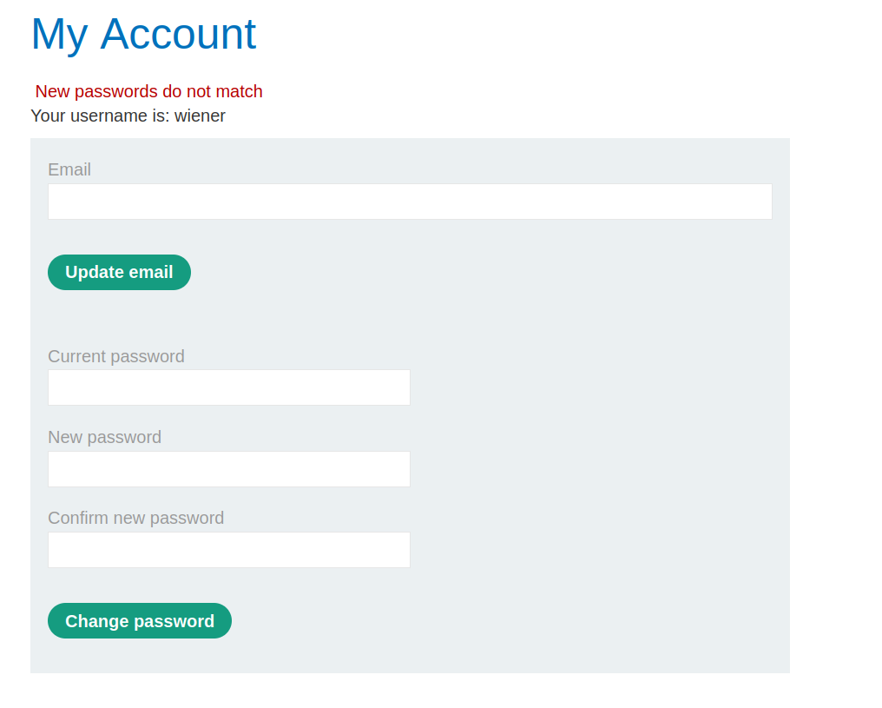Click Your username is wiener line
882x708 pixels.
127,116
